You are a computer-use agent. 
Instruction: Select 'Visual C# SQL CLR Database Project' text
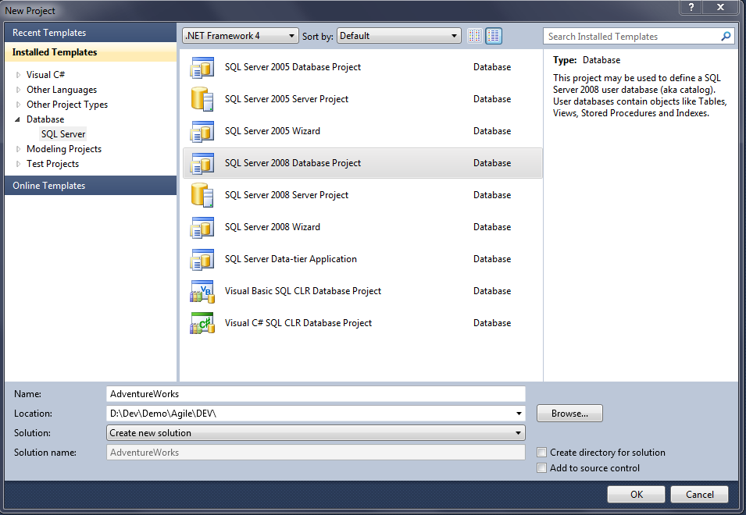tap(298, 323)
